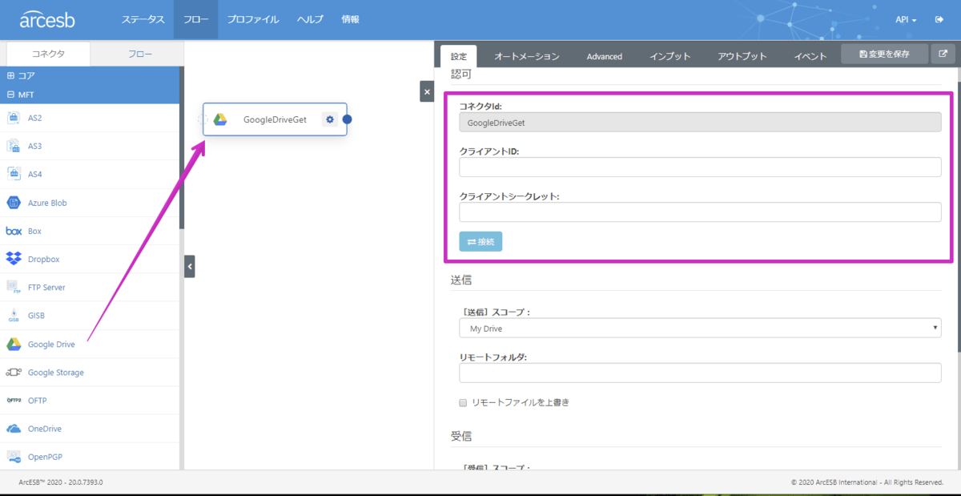Click the クライアントID input field
Screen dimensions: 961x496
pos(700,167)
